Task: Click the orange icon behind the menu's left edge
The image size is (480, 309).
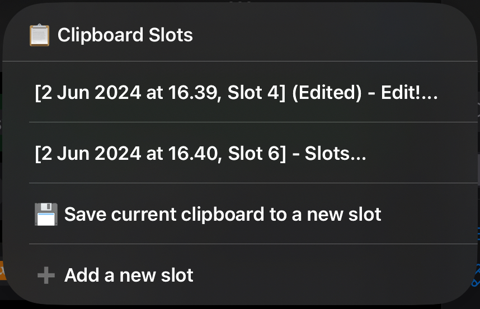Action: pos(2,270)
